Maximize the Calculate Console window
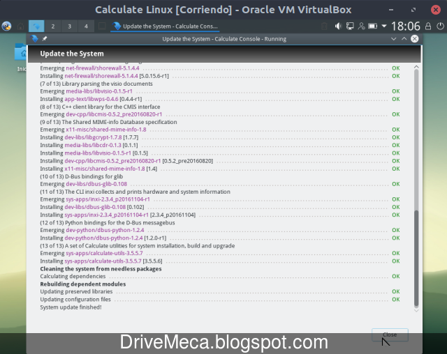Image resolution: width=447 pixels, height=354 pixels. pyautogui.click(x=404, y=38)
